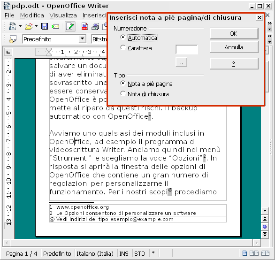Click vertical scrollbar down arrow
The image size is (275, 260).
coord(265,211)
